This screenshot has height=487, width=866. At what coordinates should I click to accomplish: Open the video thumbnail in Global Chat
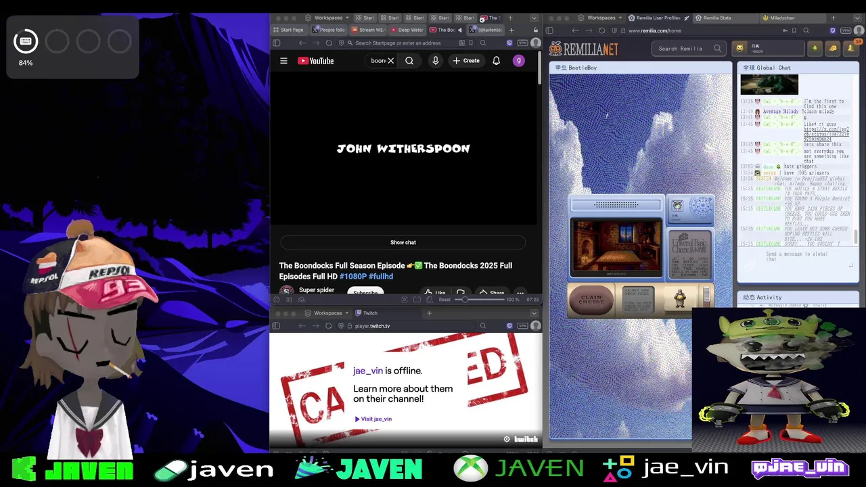(x=769, y=85)
